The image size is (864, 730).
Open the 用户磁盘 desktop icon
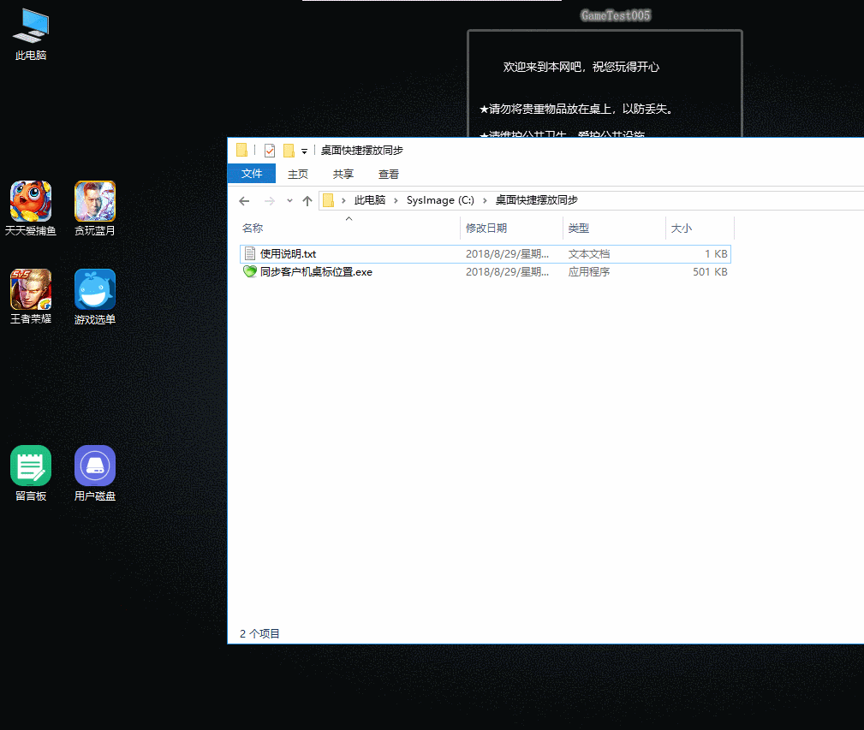[x=95, y=473]
